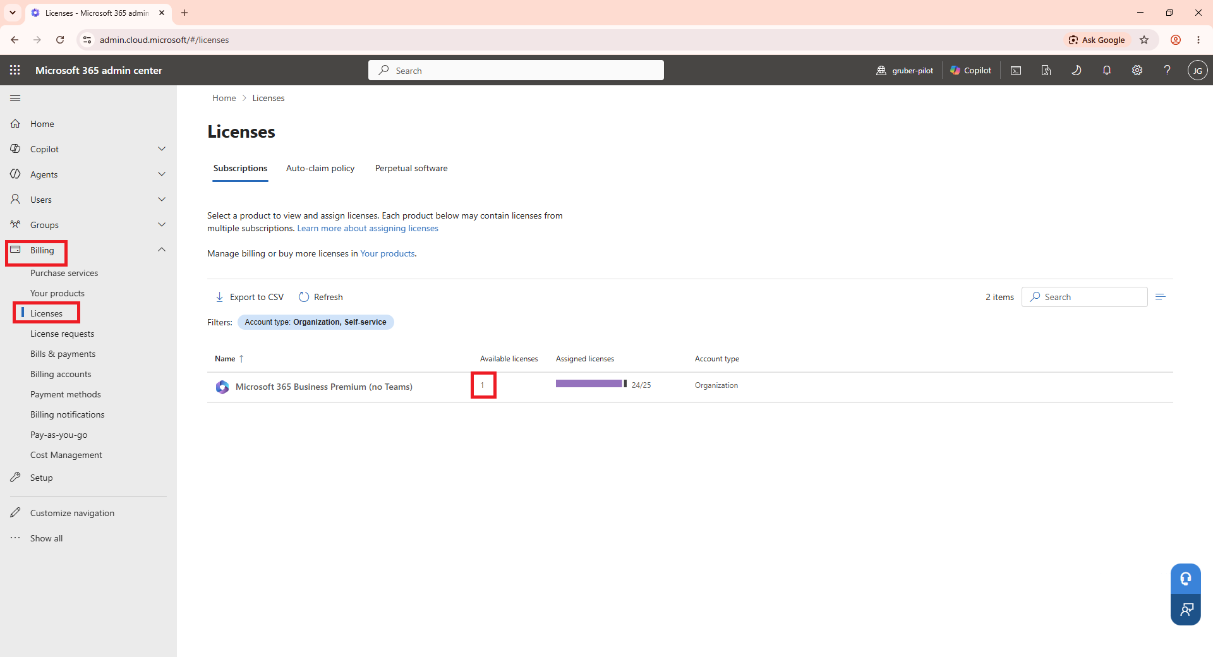Collapse the navigation hamburger menu
Viewport: 1213px width, 657px height.
pyautogui.click(x=16, y=98)
